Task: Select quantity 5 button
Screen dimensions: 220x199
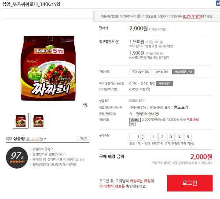Action: [188, 137]
